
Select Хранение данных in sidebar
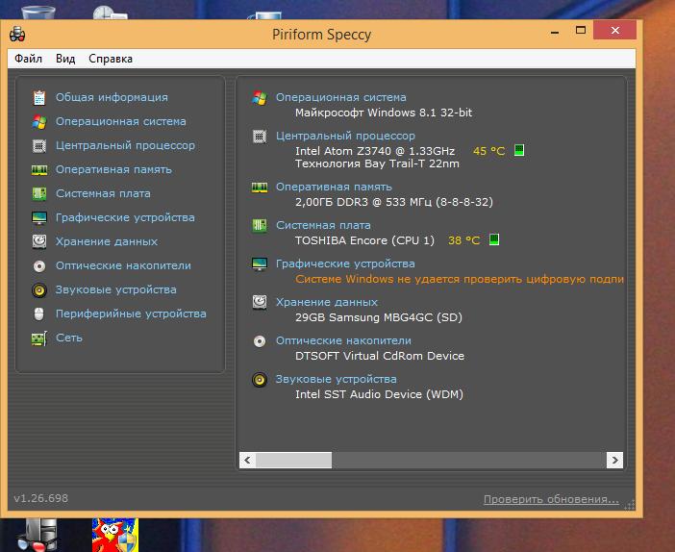[107, 242]
